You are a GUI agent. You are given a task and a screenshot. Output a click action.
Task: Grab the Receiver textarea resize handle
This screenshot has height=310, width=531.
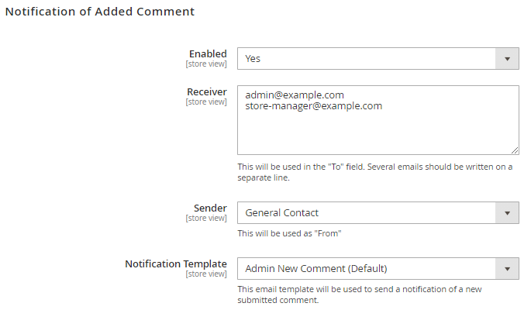[x=515, y=150]
